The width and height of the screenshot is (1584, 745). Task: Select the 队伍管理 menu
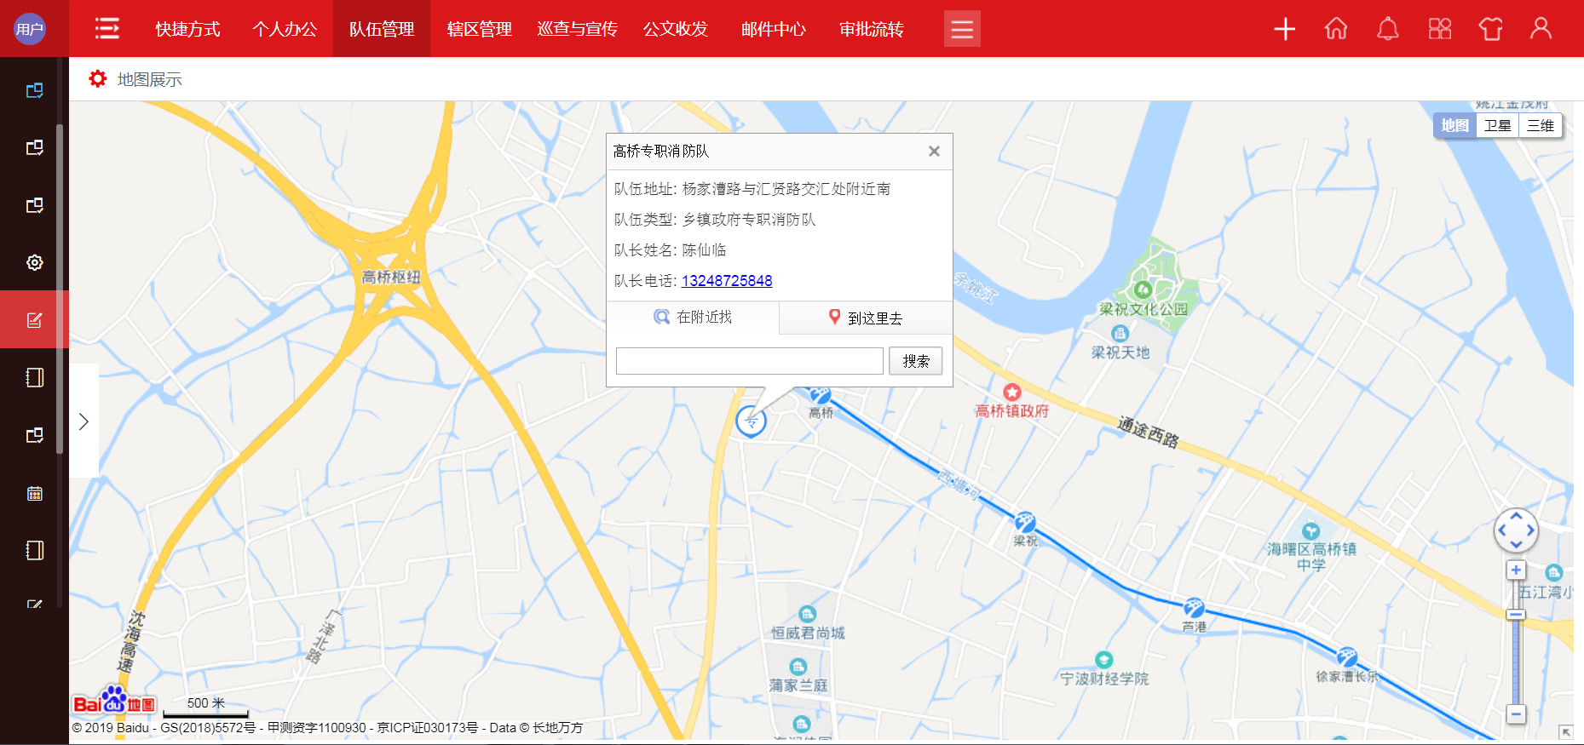click(x=382, y=29)
